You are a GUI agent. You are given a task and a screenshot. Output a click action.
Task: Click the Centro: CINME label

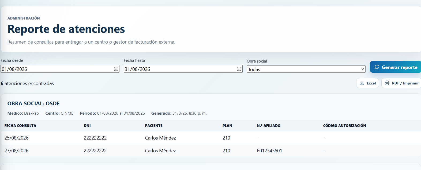[59, 113]
